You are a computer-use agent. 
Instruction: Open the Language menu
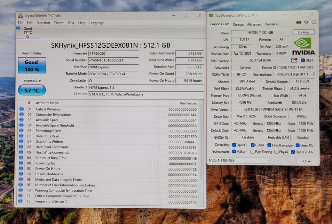tap(97, 23)
